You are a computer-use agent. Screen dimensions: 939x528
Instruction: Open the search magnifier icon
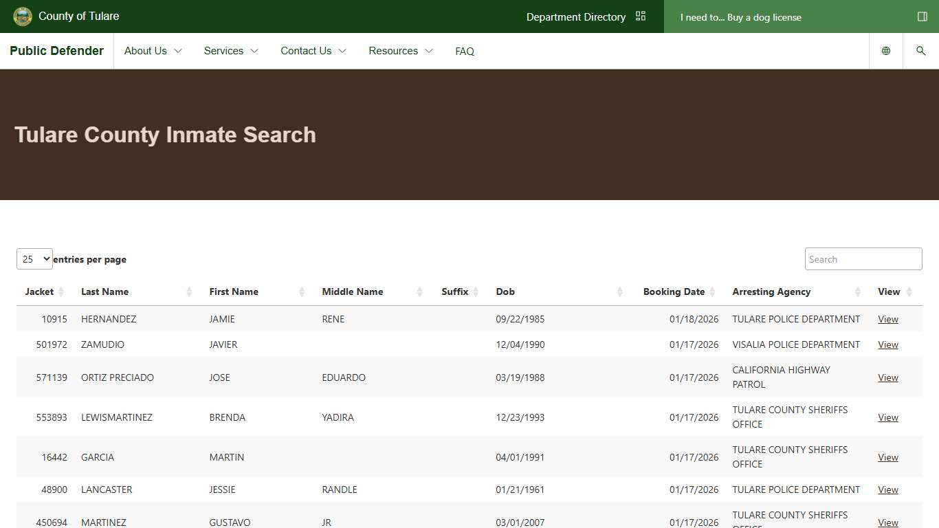[921, 50]
